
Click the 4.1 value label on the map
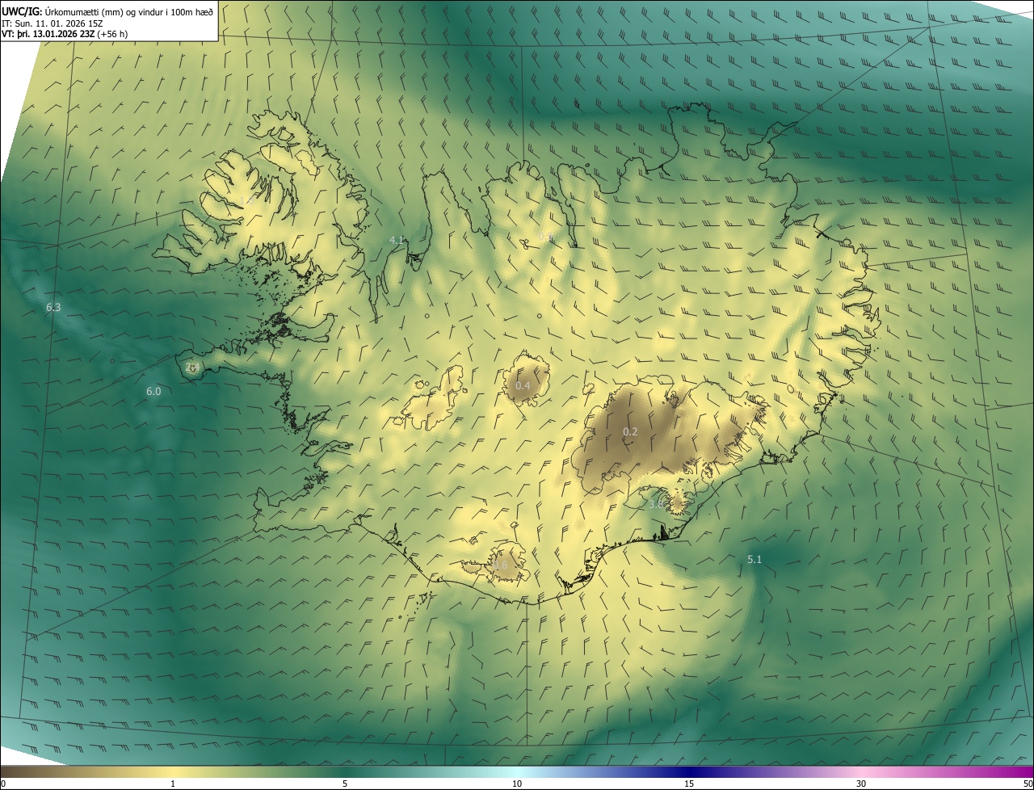(397, 240)
